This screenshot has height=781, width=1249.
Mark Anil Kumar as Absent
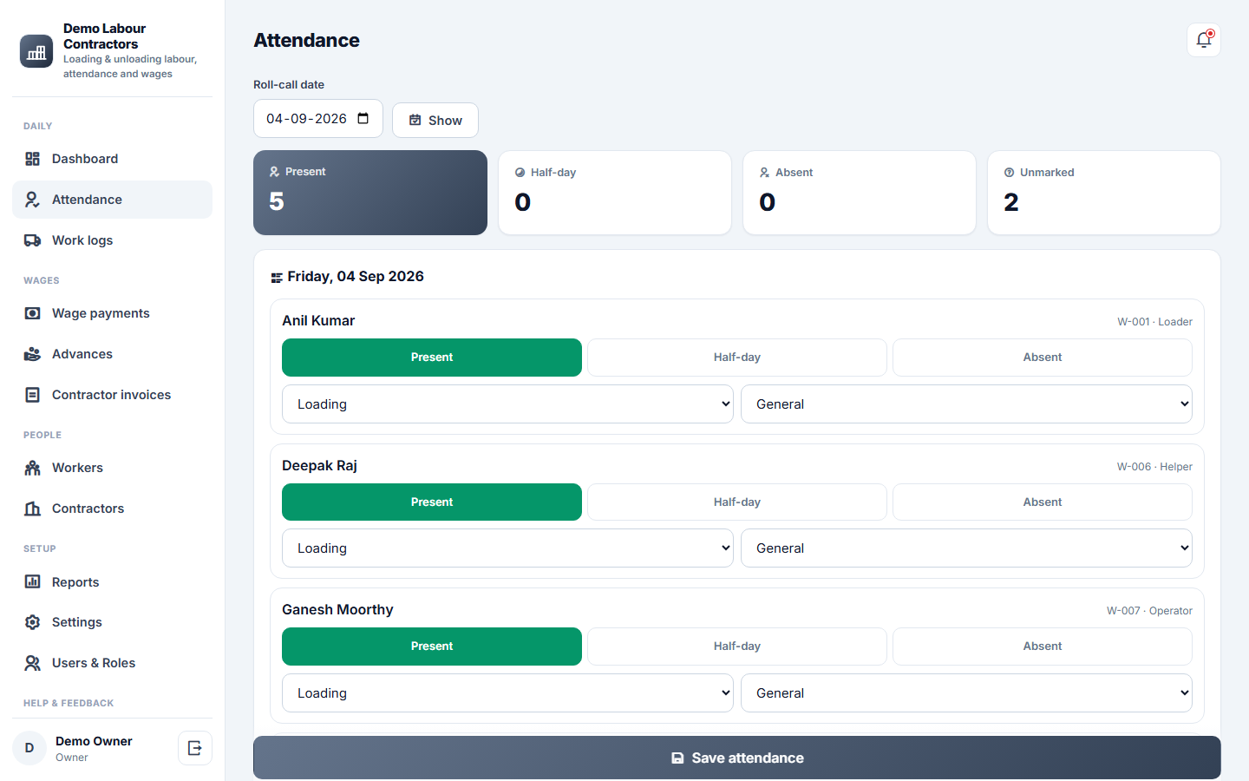click(x=1043, y=358)
